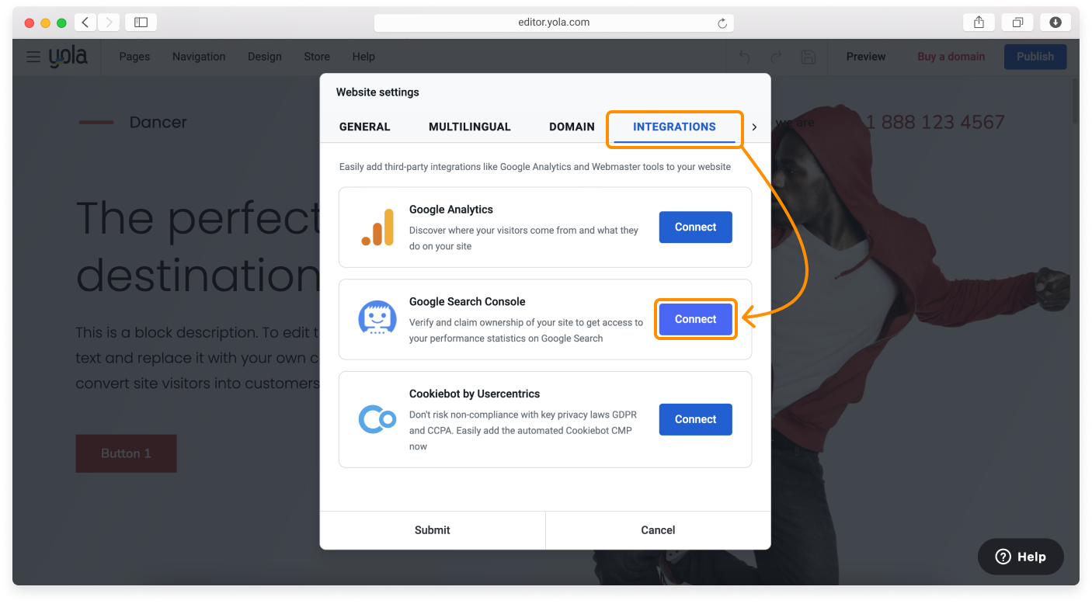Expand hidden settings tabs via right chevron
This screenshot has height=604, width=1092.
754,127
